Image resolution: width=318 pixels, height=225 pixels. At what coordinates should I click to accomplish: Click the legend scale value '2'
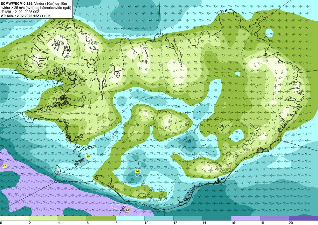pyautogui.click(x=30, y=223)
